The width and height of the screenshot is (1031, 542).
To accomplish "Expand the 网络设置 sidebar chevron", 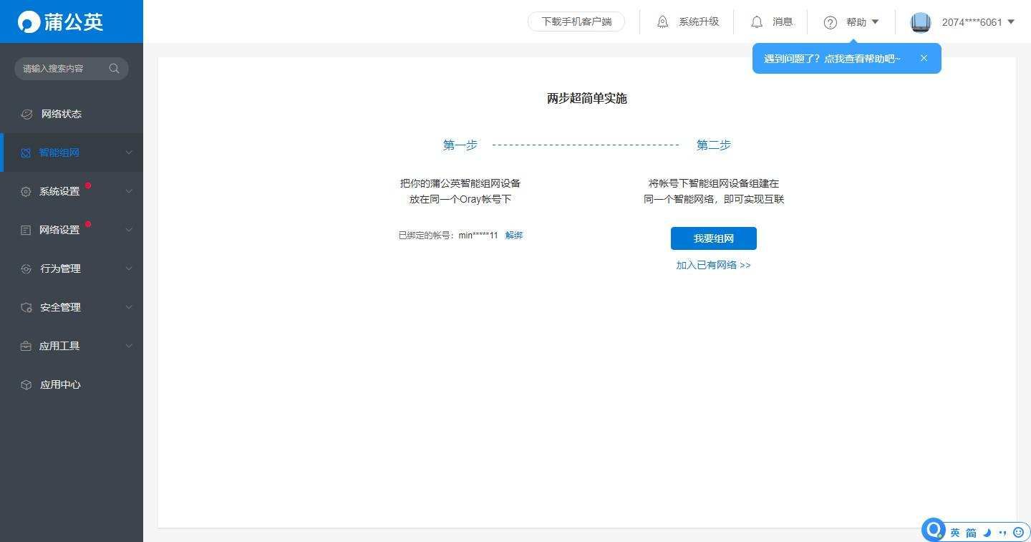I will click(129, 230).
